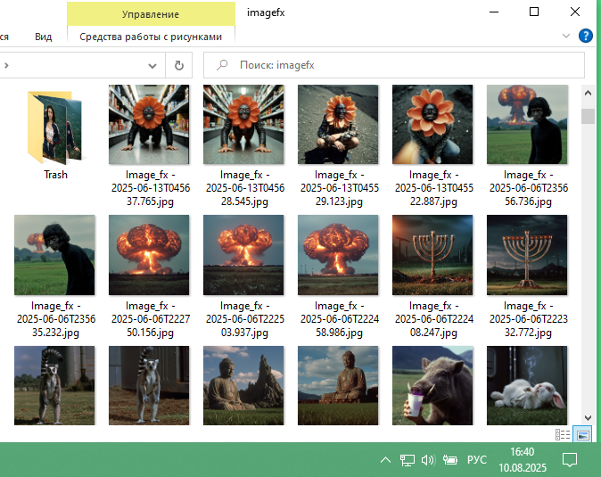Select image 2025-06-13T0456 28.545.jpg thumbnail
Screen dimensions: 601x477
coord(243,125)
